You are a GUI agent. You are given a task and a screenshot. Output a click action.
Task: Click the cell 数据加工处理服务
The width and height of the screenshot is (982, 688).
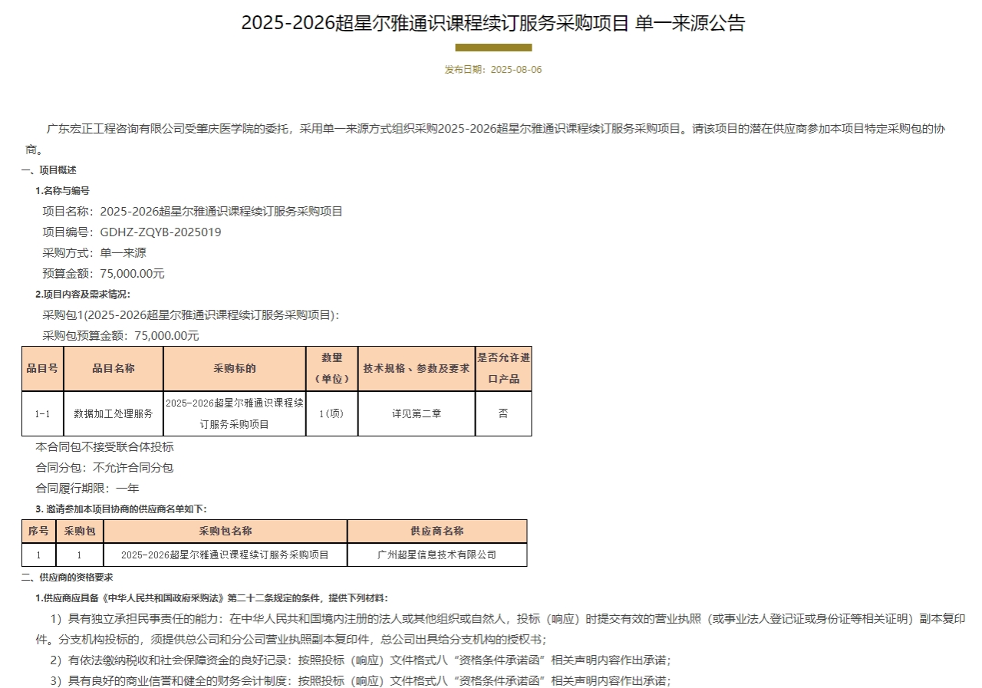pyautogui.click(x=114, y=413)
